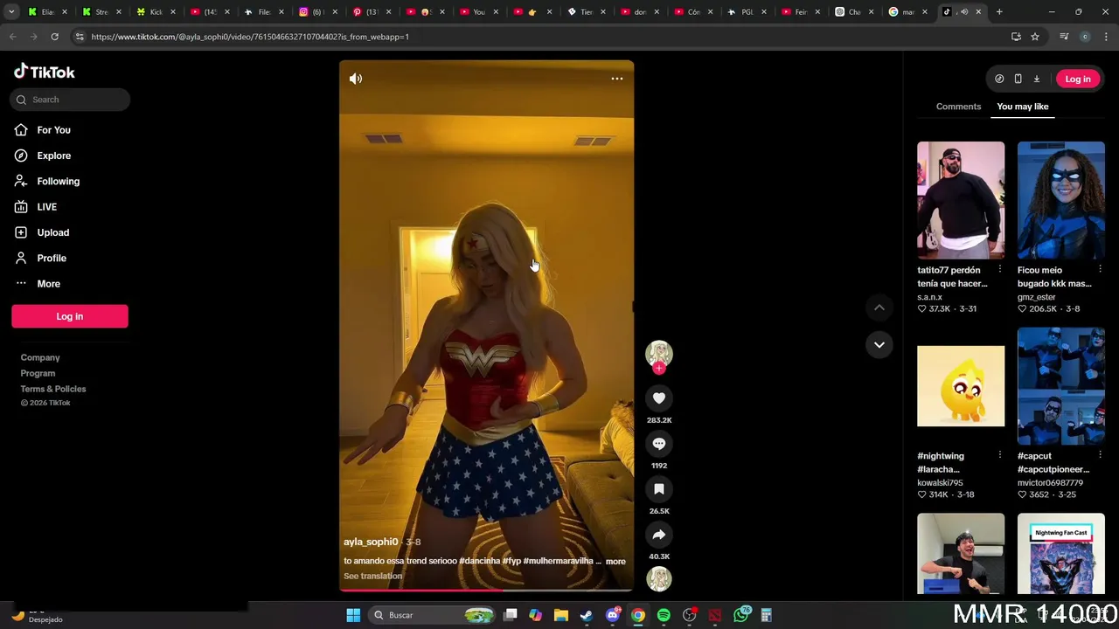Viewport: 1119px width, 629px height.
Task: Reload the page in Chrome
Action: [54, 37]
